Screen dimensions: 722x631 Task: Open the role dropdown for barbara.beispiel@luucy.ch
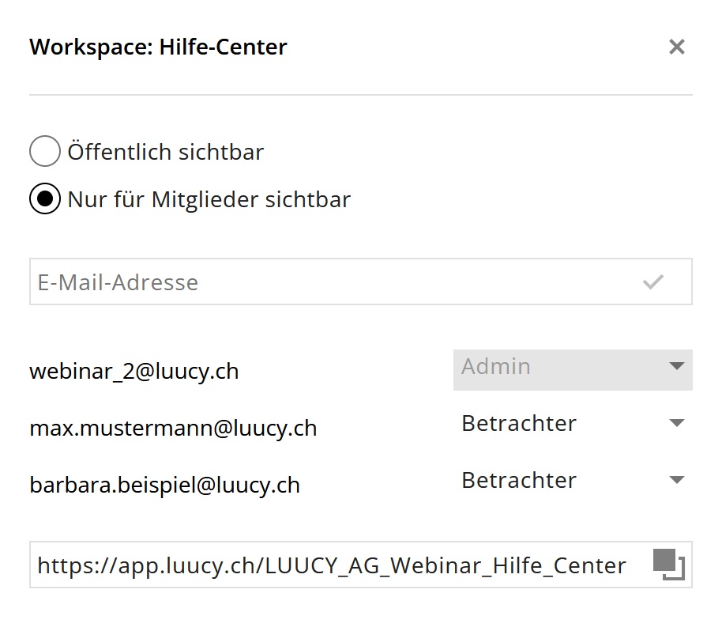[572, 481]
